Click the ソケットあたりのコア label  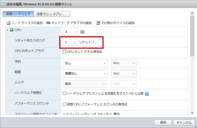tap(30, 40)
